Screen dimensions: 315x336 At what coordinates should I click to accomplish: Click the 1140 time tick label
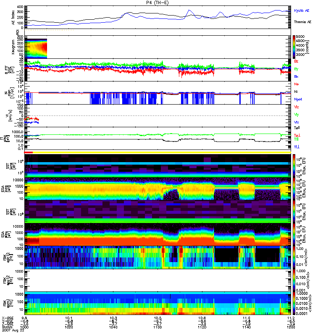coord(247,327)
